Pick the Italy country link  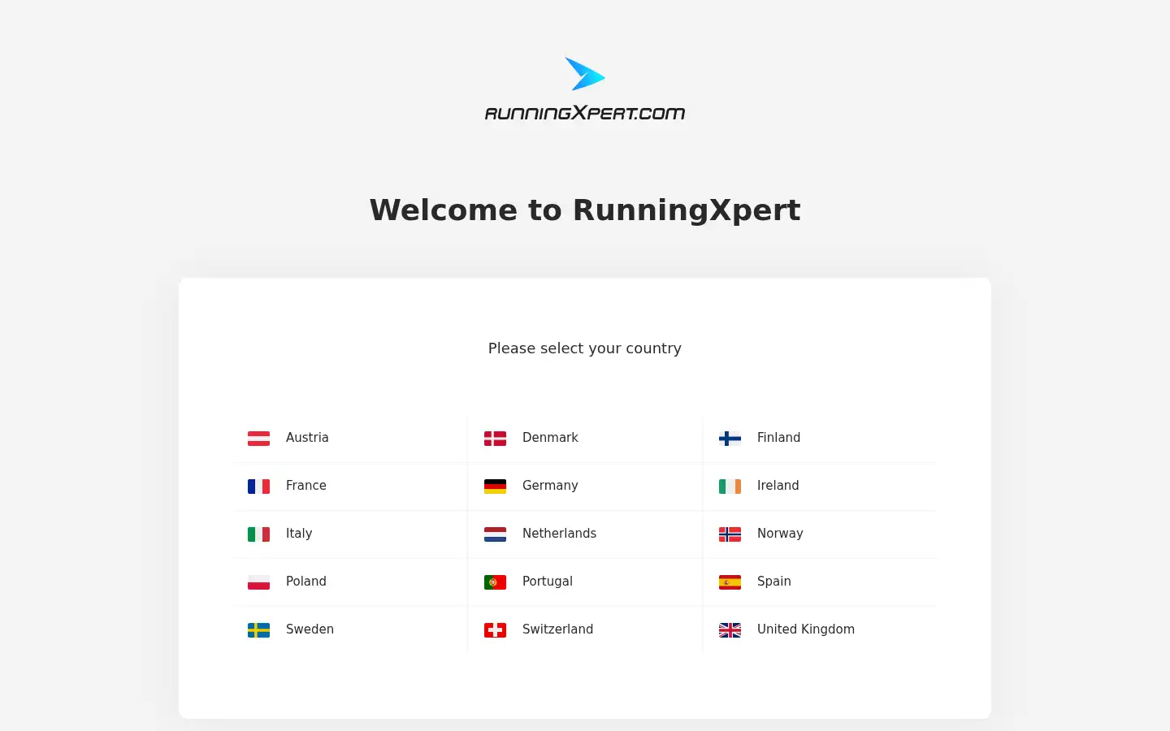tap(299, 534)
